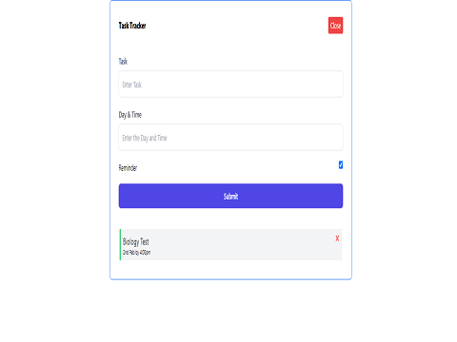Click the green reminder bar on Biology Test
Screen dimensions: 457x342
pyautogui.click(x=120, y=244)
